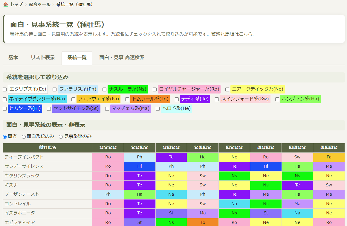Screen dimensions: 347x226
Task: Select the 面白系統のみ radio button
Action: pyautogui.click(x=24, y=137)
